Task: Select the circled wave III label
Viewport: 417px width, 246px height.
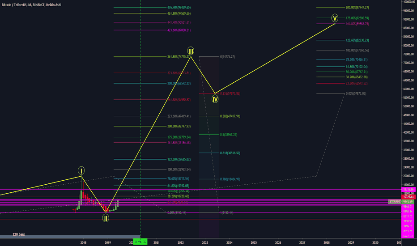Action: pos(191,51)
